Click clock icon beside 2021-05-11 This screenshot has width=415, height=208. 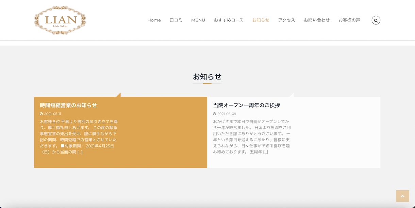click(x=41, y=114)
